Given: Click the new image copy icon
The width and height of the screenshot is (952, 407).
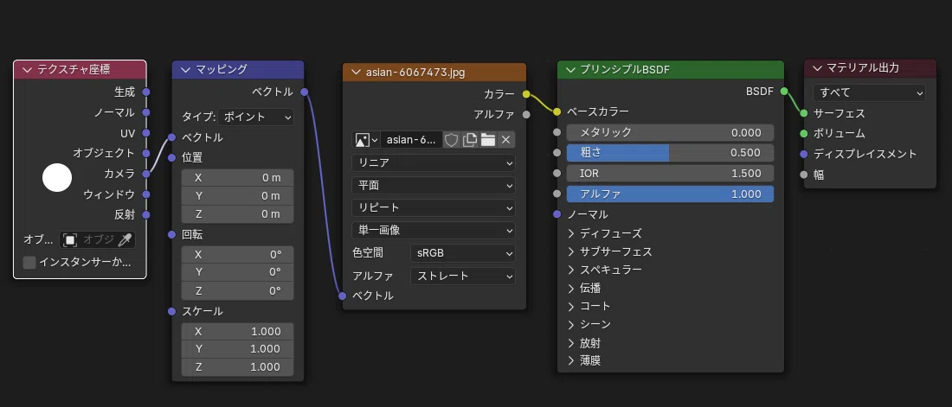Looking at the screenshot, I should (469, 140).
